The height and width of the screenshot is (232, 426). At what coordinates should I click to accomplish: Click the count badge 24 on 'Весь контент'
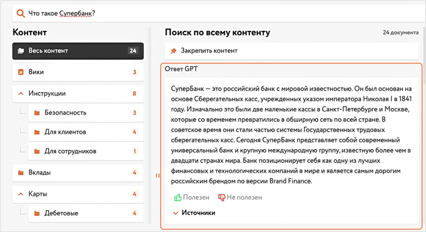tap(133, 51)
